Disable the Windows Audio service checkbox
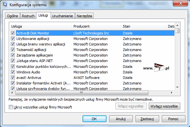The width and height of the screenshot is (190, 127). [13, 72]
